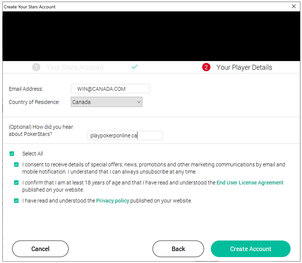Click the step 1 circle icon

[x=36, y=67]
